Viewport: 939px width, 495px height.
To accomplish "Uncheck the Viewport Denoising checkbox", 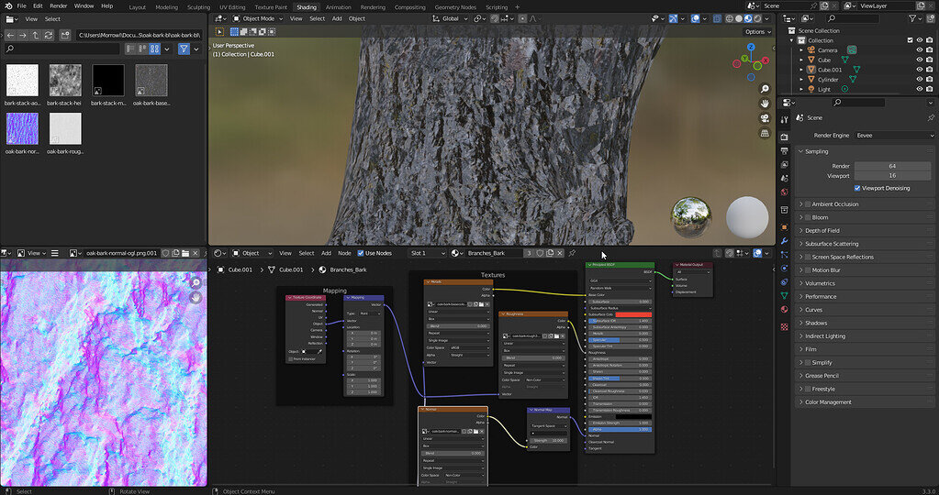I will [x=856, y=188].
